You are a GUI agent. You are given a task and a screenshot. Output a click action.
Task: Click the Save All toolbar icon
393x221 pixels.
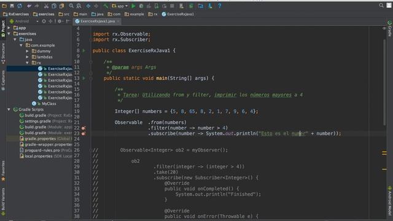click(12, 6)
